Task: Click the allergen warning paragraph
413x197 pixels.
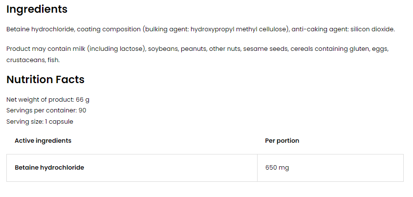Action: pyautogui.click(x=197, y=54)
